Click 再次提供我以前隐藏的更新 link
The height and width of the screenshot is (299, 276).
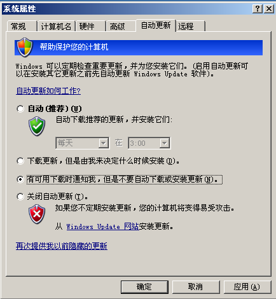click(62, 246)
